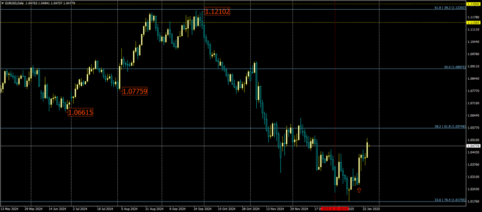The width and height of the screenshot is (482, 212).
Task: Click the yellow 1.12500 price level tag
Action: [473, 4]
